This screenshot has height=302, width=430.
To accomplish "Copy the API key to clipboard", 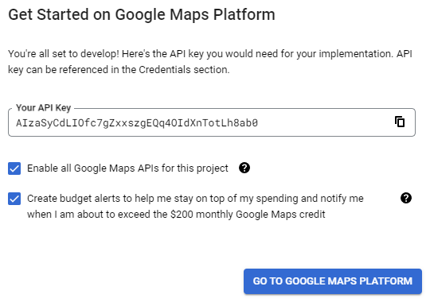I will 400,122.
